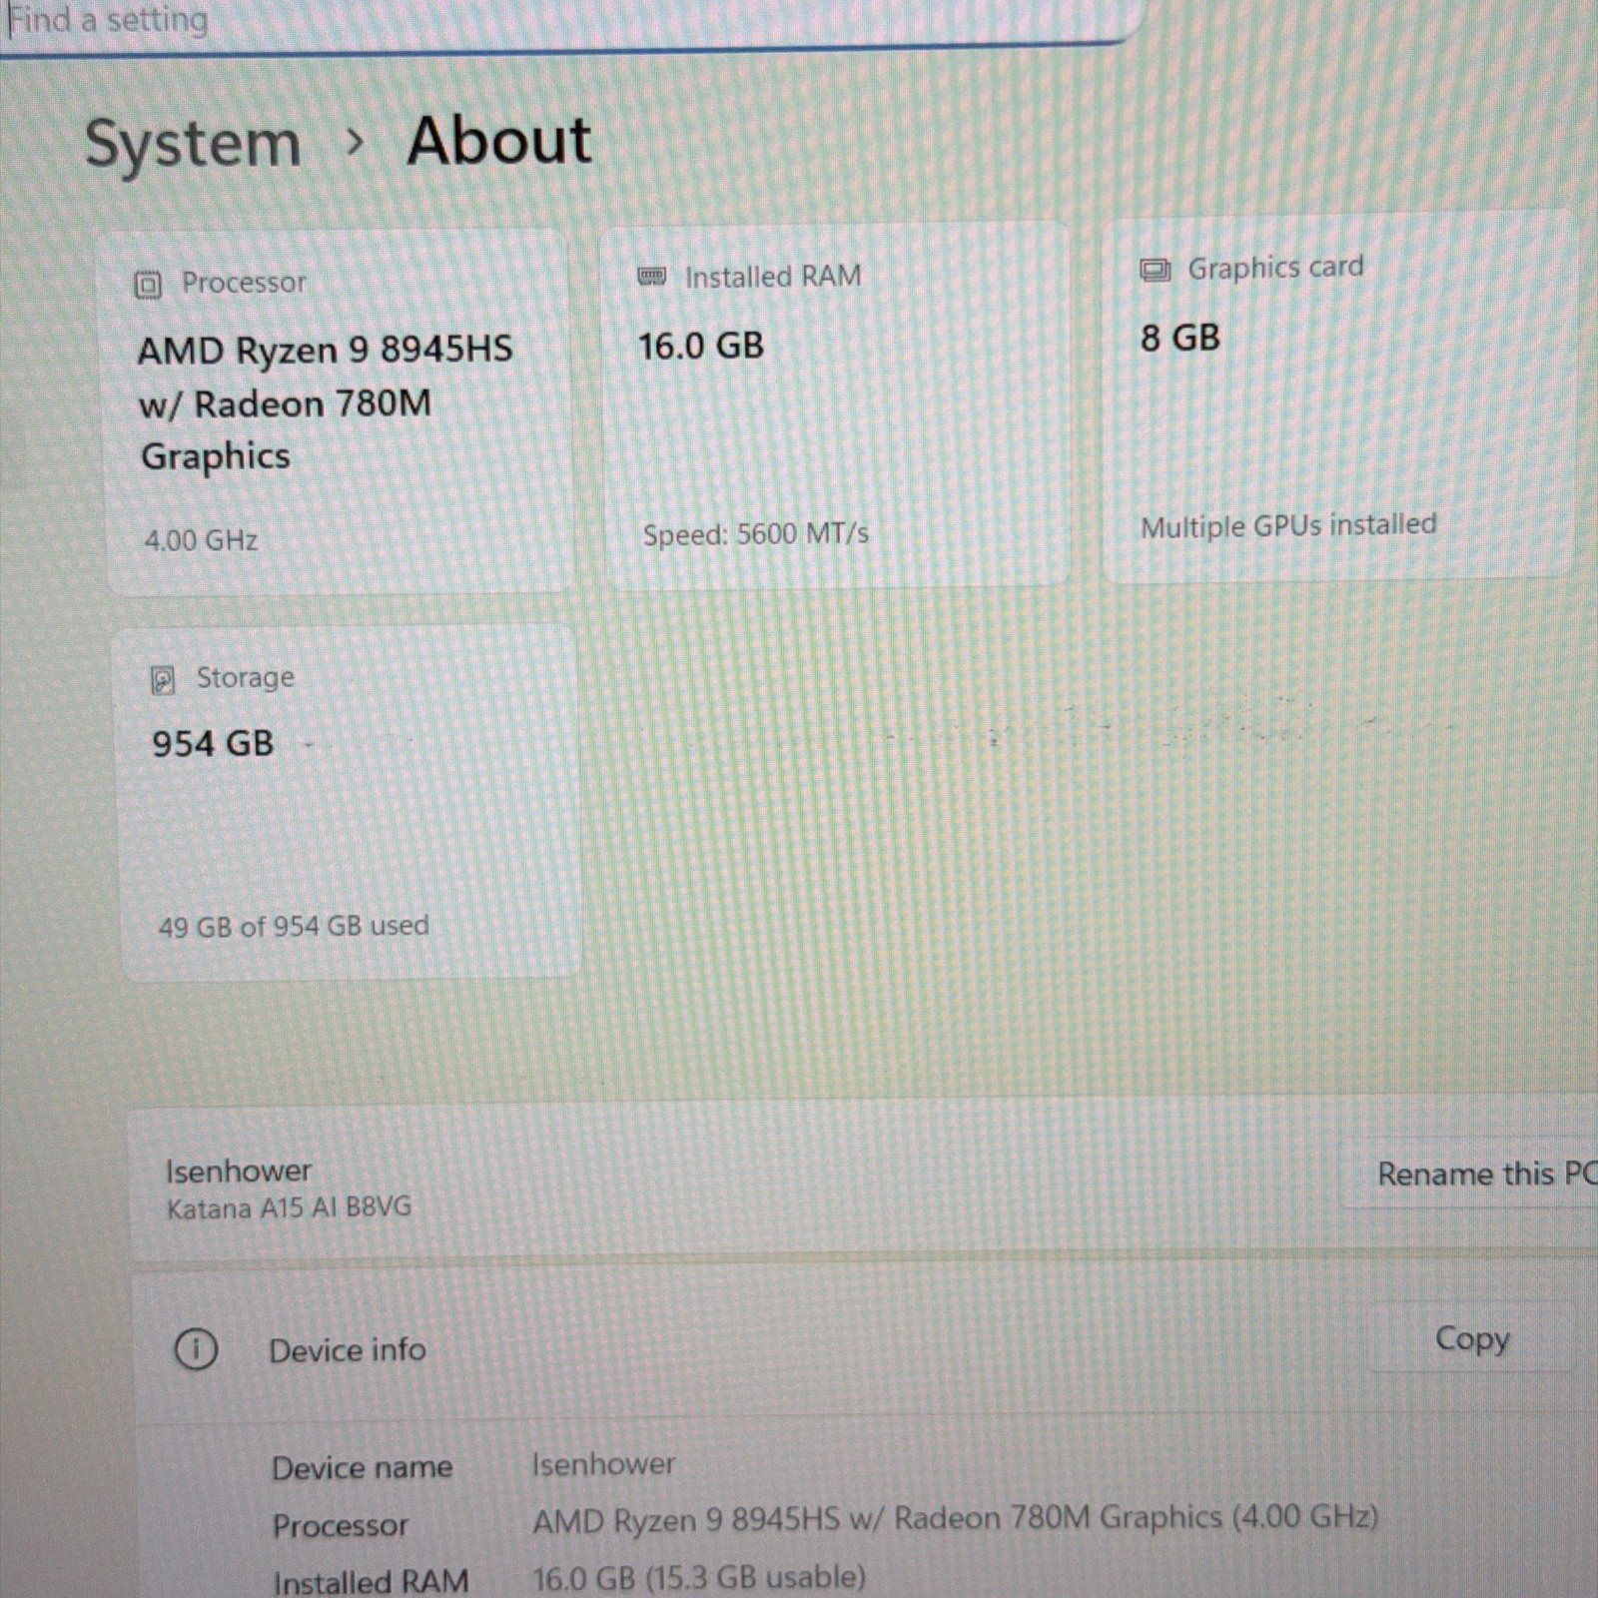This screenshot has height=1598, width=1598.
Task: Select the AMD Ryzen 9 8945HS card text
Action: [x=325, y=402]
